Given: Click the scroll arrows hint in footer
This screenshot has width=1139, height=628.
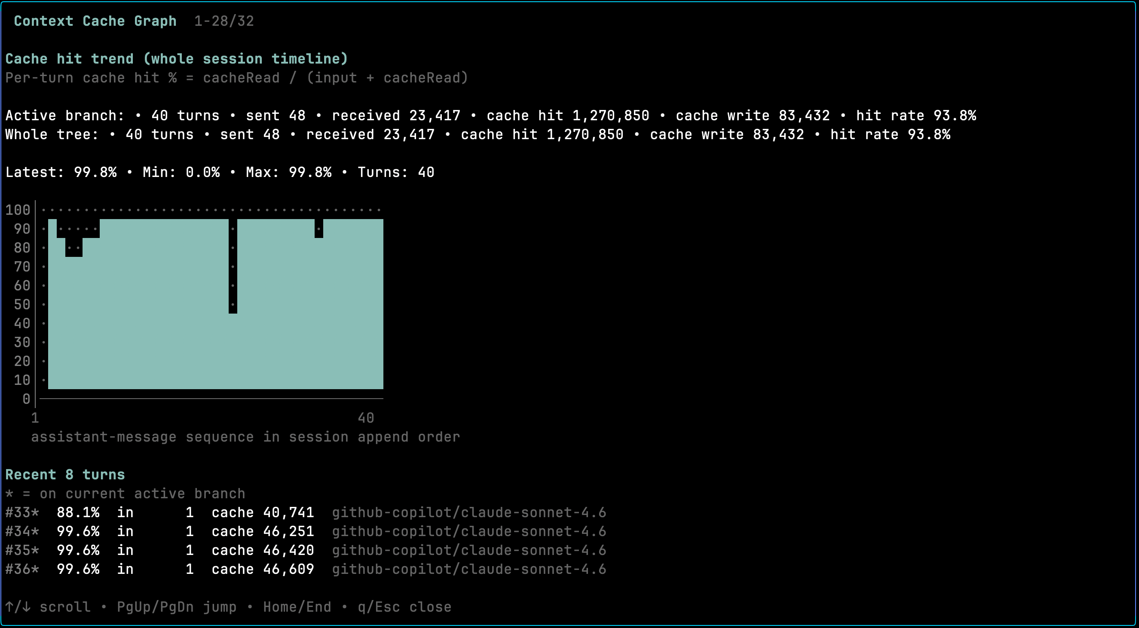Looking at the screenshot, I should 48,607.
